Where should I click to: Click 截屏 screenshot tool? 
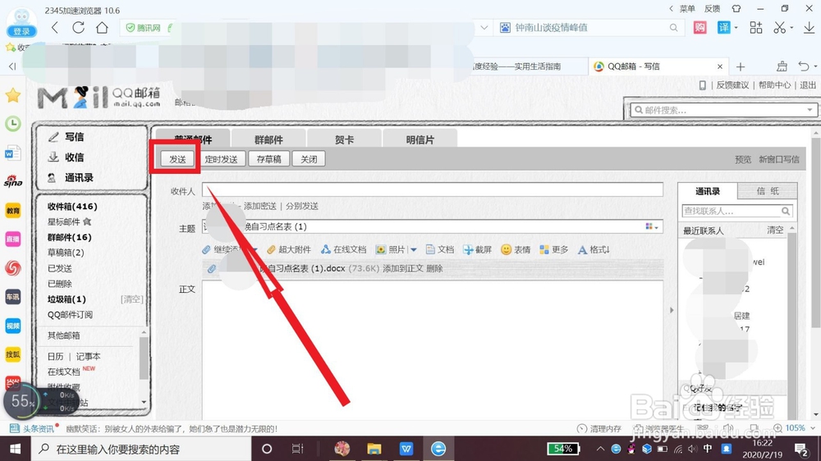coord(478,249)
